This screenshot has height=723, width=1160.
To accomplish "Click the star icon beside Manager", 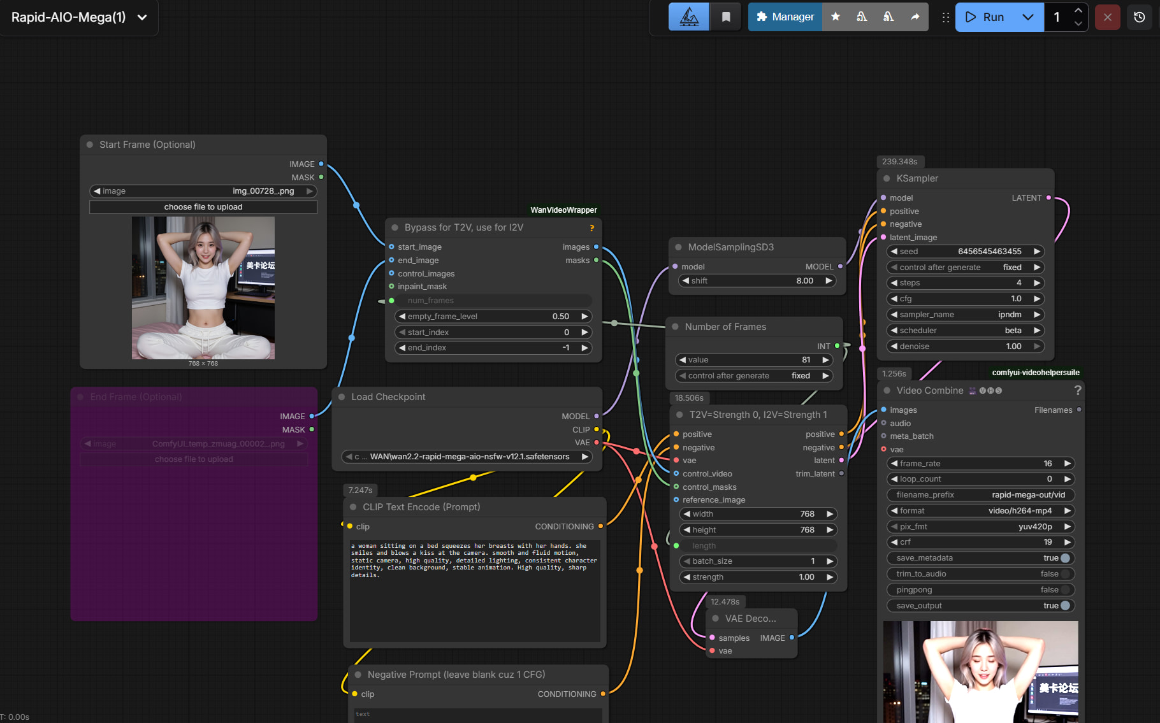I will (835, 17).
